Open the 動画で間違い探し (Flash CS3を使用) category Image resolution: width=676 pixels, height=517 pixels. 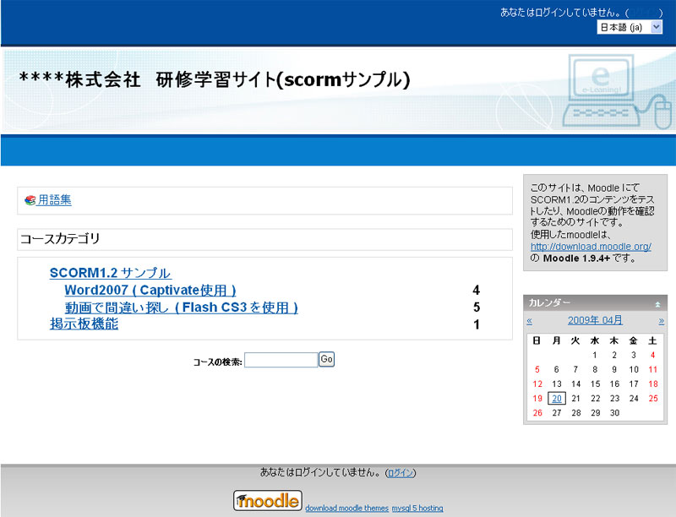(x=181, y=307)
